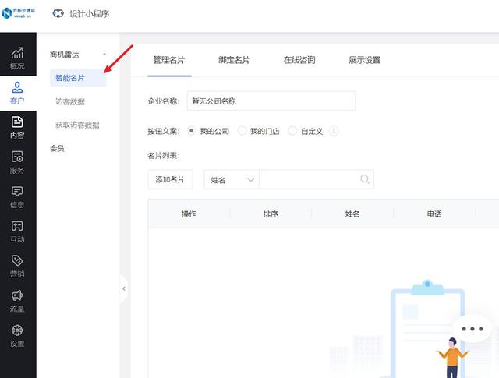Screen dimensions: 499x378
Task: Select the 客户 customer sidebar icon
Action: click(17, 92)
